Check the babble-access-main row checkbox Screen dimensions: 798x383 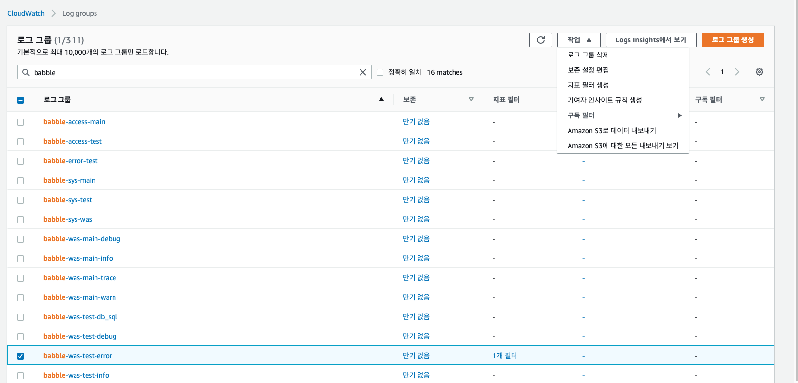(x=20, y=122)
